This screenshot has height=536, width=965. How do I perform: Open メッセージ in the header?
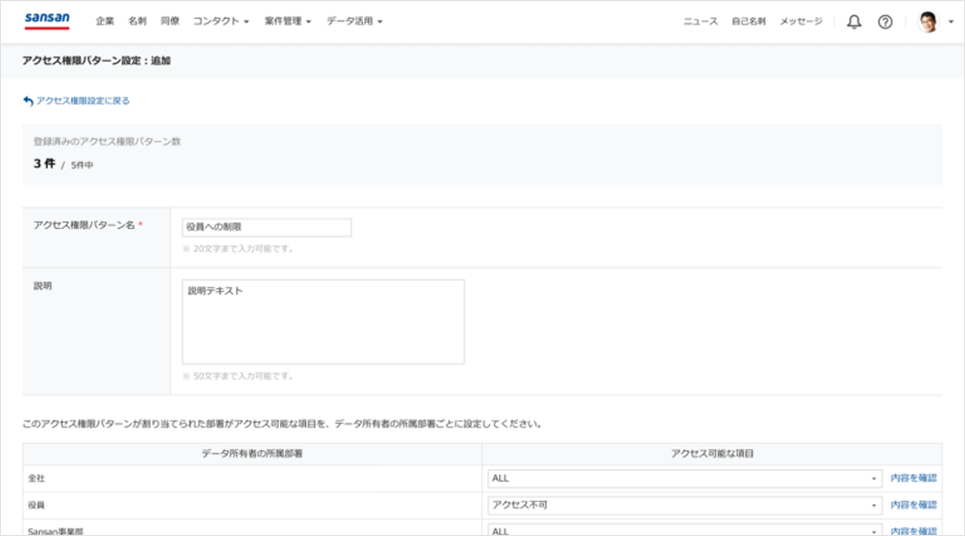click(801, 21)
